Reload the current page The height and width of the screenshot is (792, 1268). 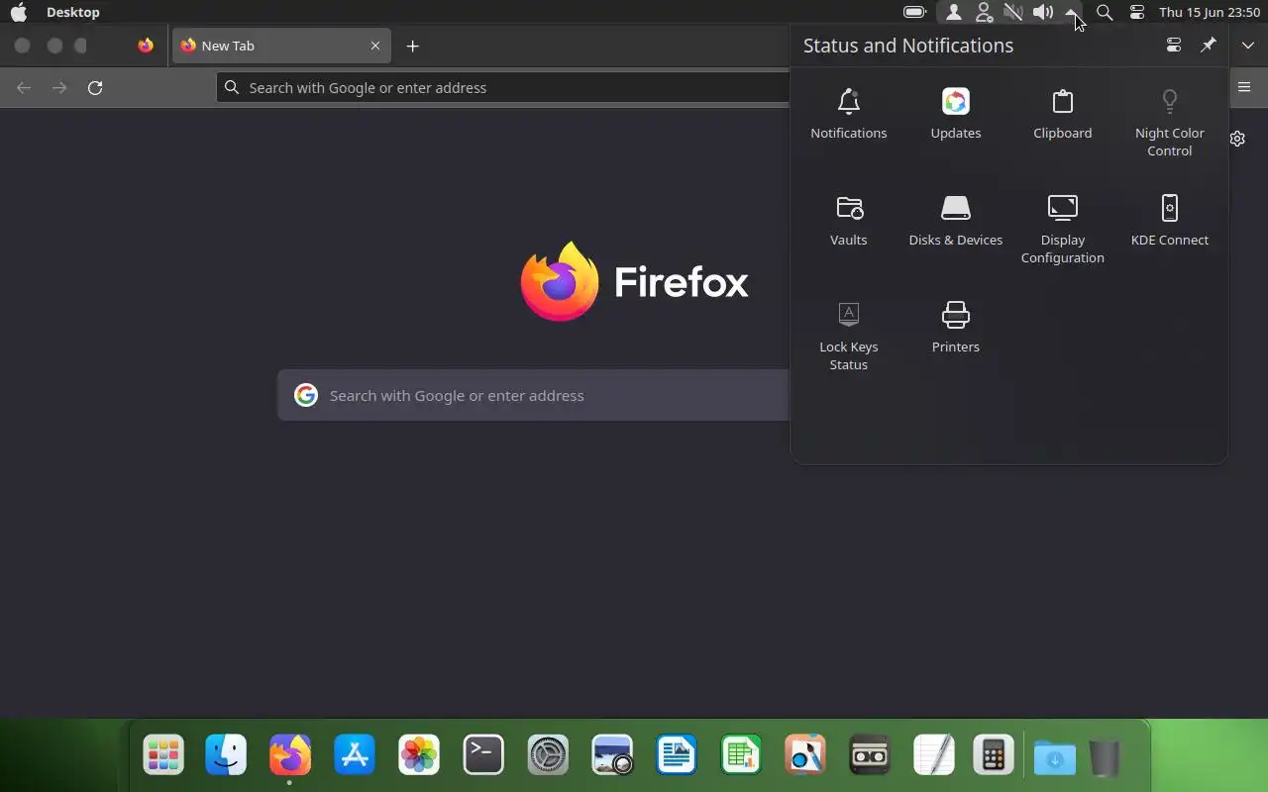click(95, 87)
